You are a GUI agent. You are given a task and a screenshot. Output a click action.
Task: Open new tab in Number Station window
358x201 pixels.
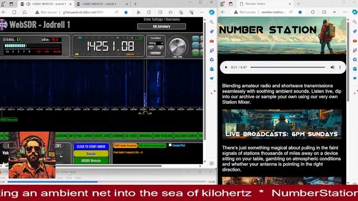(x=298, y=4)
